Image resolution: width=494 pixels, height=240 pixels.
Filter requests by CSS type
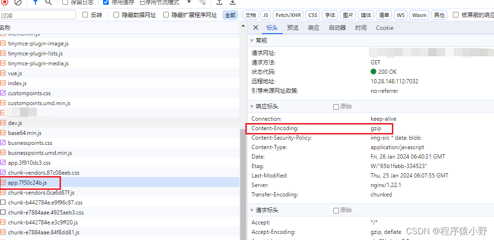[x=312, y=15]
